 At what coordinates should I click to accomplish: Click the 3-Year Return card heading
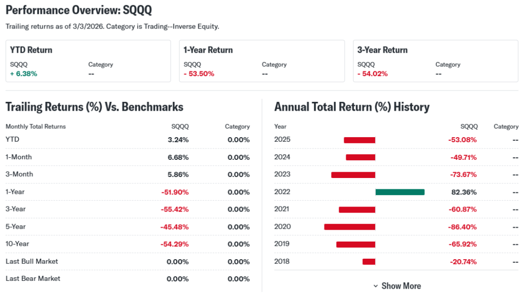coord(382,50)
